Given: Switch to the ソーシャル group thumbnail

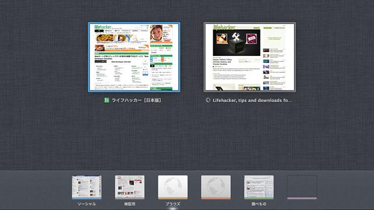Looking at the screenshot, I should 86,187.
